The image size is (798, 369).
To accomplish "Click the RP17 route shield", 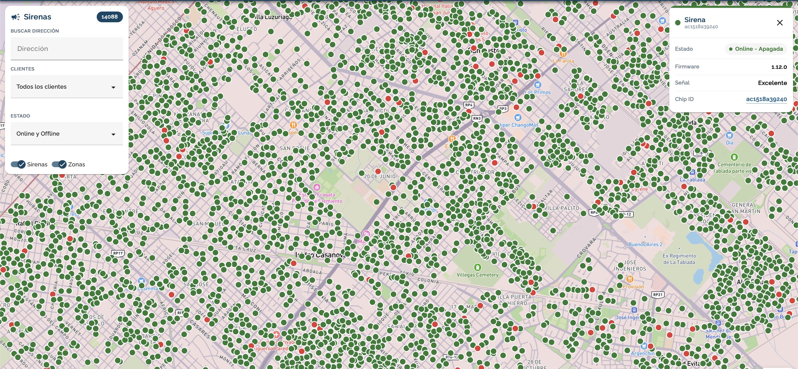I will 118,253.
